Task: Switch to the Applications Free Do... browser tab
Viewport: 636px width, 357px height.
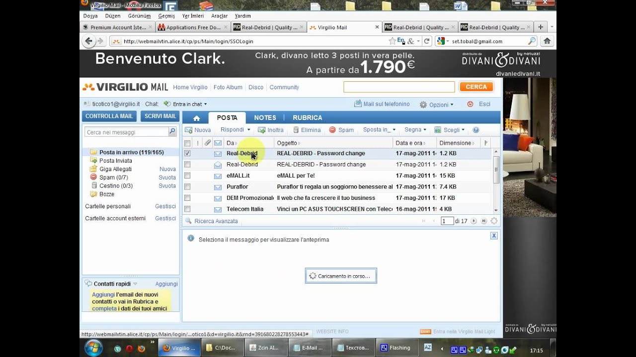Action: point(193,27)
